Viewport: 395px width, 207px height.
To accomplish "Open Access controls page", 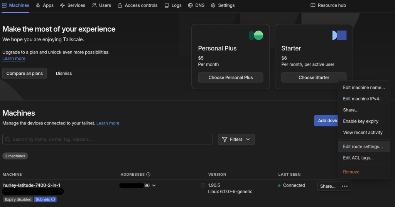I will pos(137,5).
